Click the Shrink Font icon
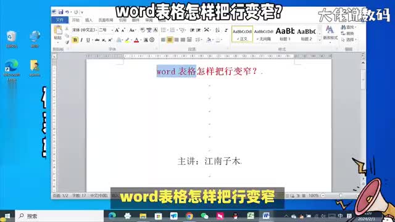 pyautogui.click(x=123, y=30)
